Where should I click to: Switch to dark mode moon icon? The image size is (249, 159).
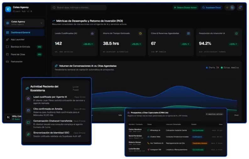click(x=232, y=7)
